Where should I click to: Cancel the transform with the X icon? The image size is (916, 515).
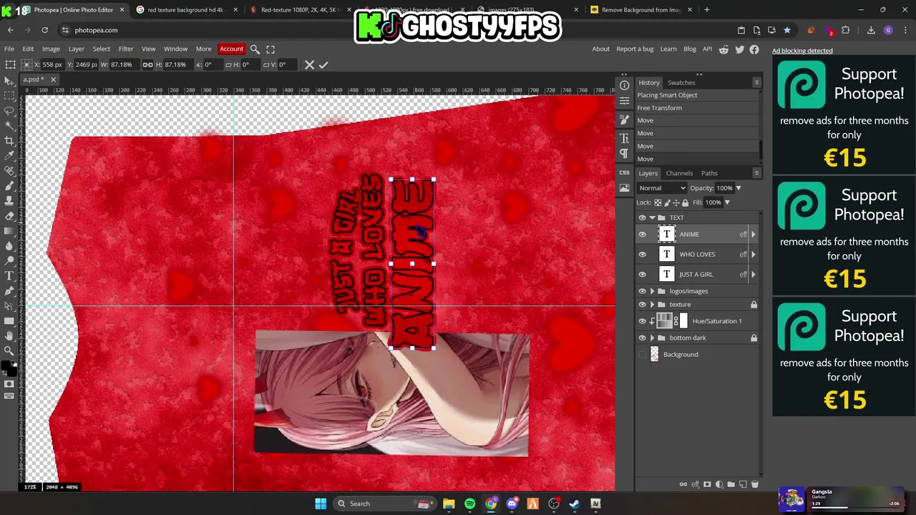(309, 65)
